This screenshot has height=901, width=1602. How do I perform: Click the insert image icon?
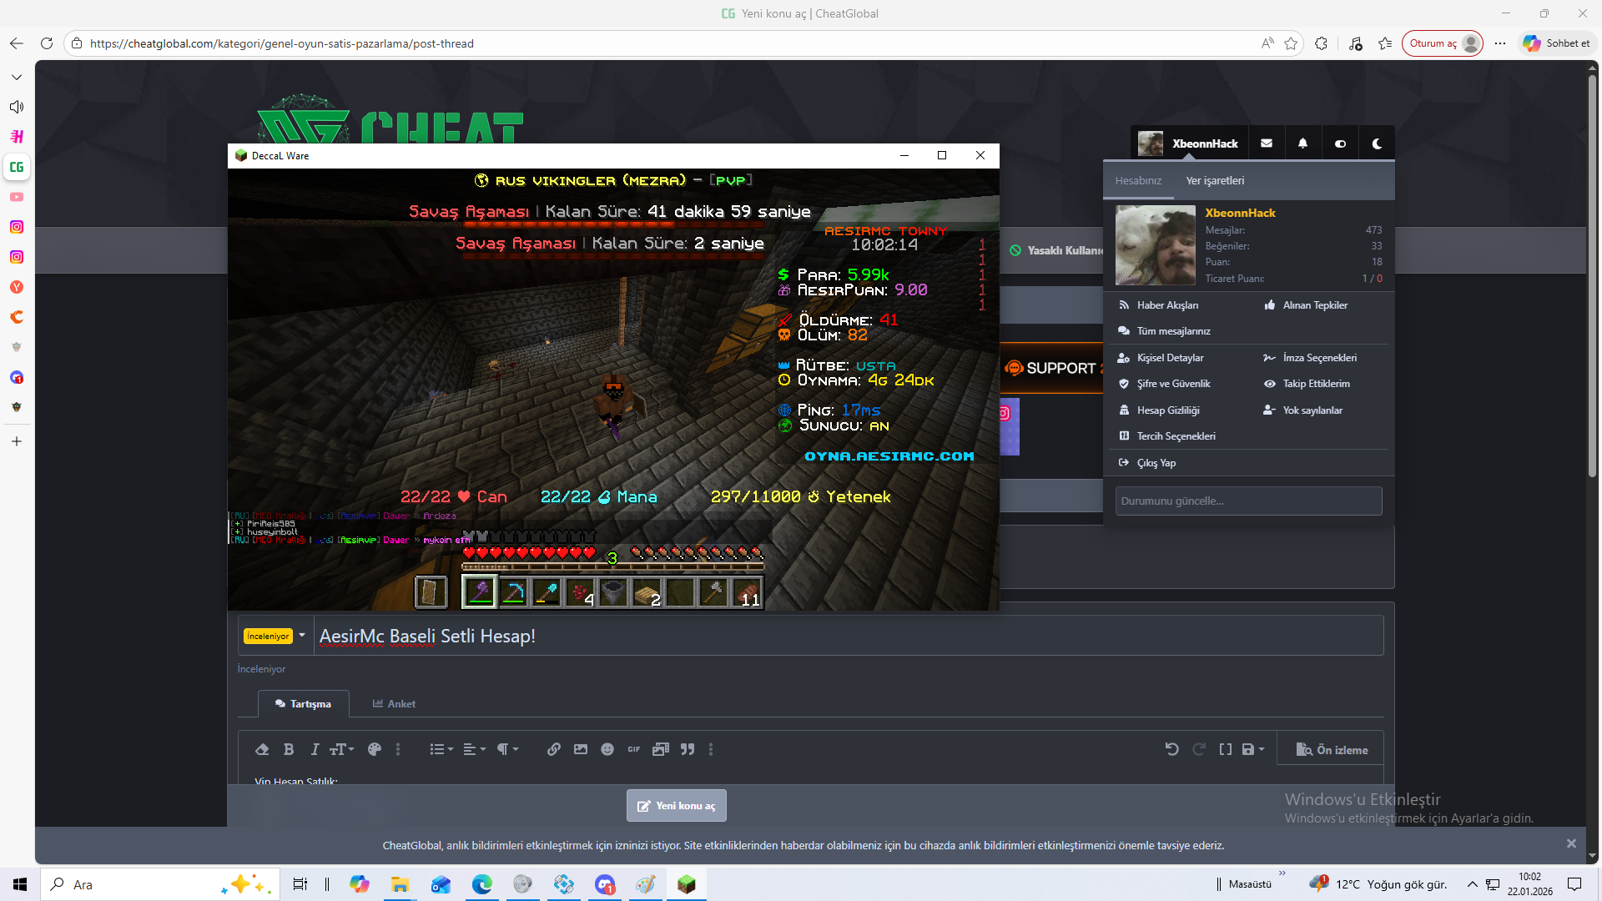tap(581, 749)
